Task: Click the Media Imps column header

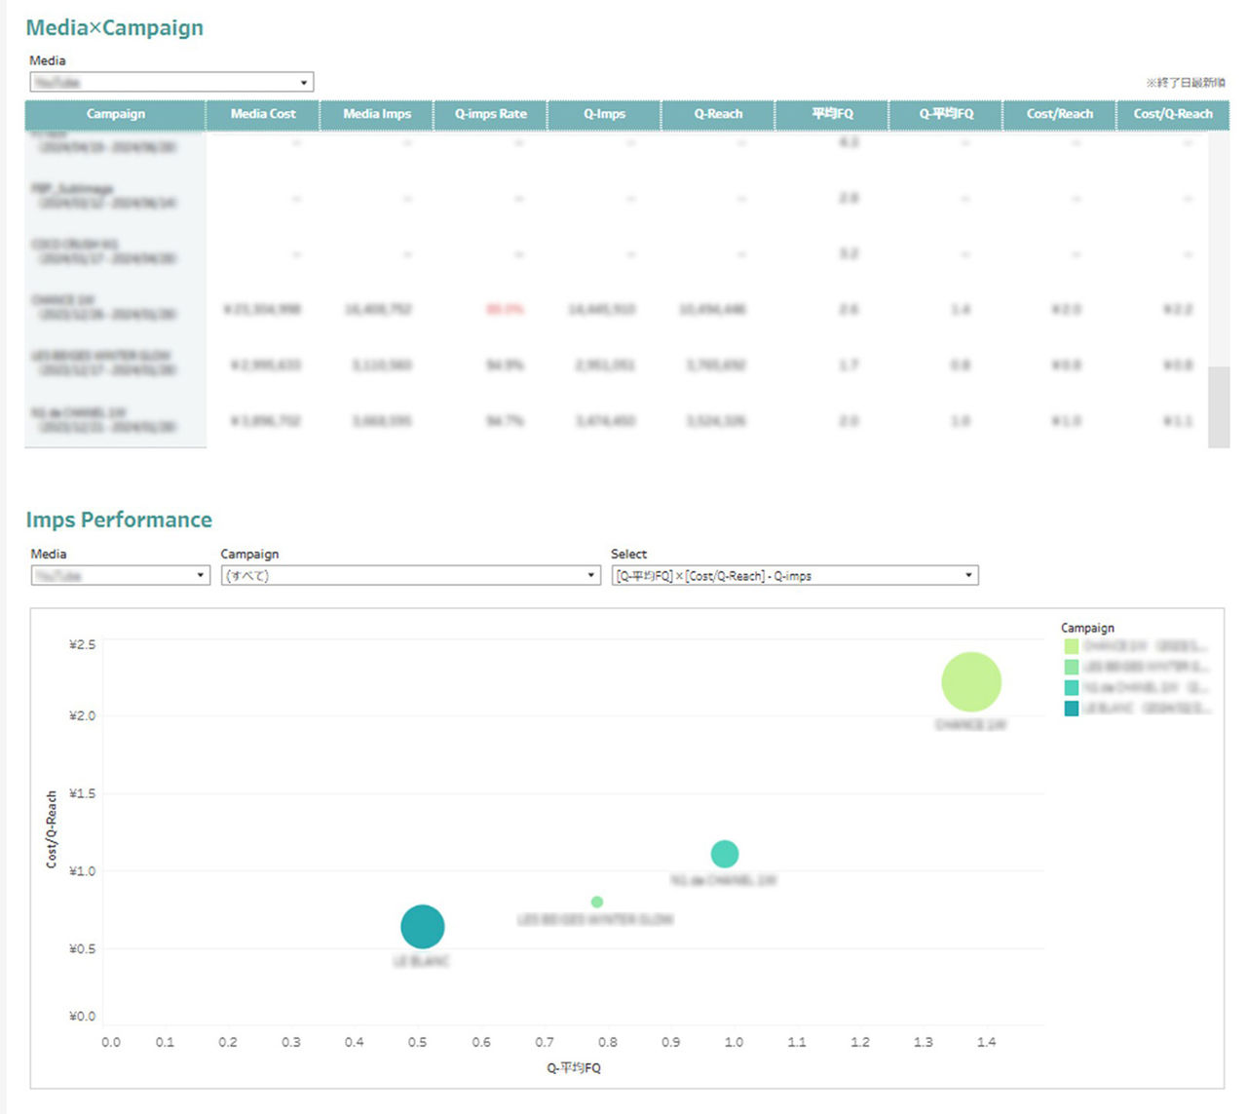Action: 377,114
